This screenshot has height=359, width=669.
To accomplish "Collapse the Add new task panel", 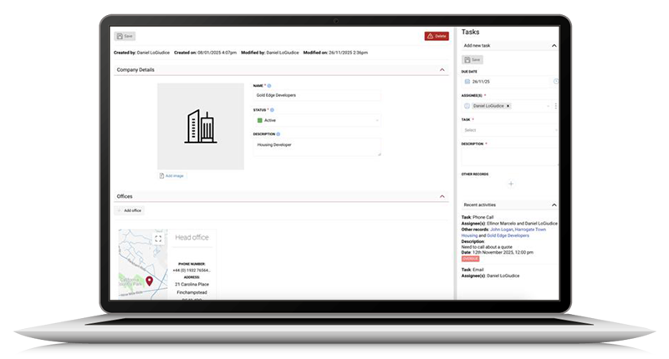I will click(554, 46).
